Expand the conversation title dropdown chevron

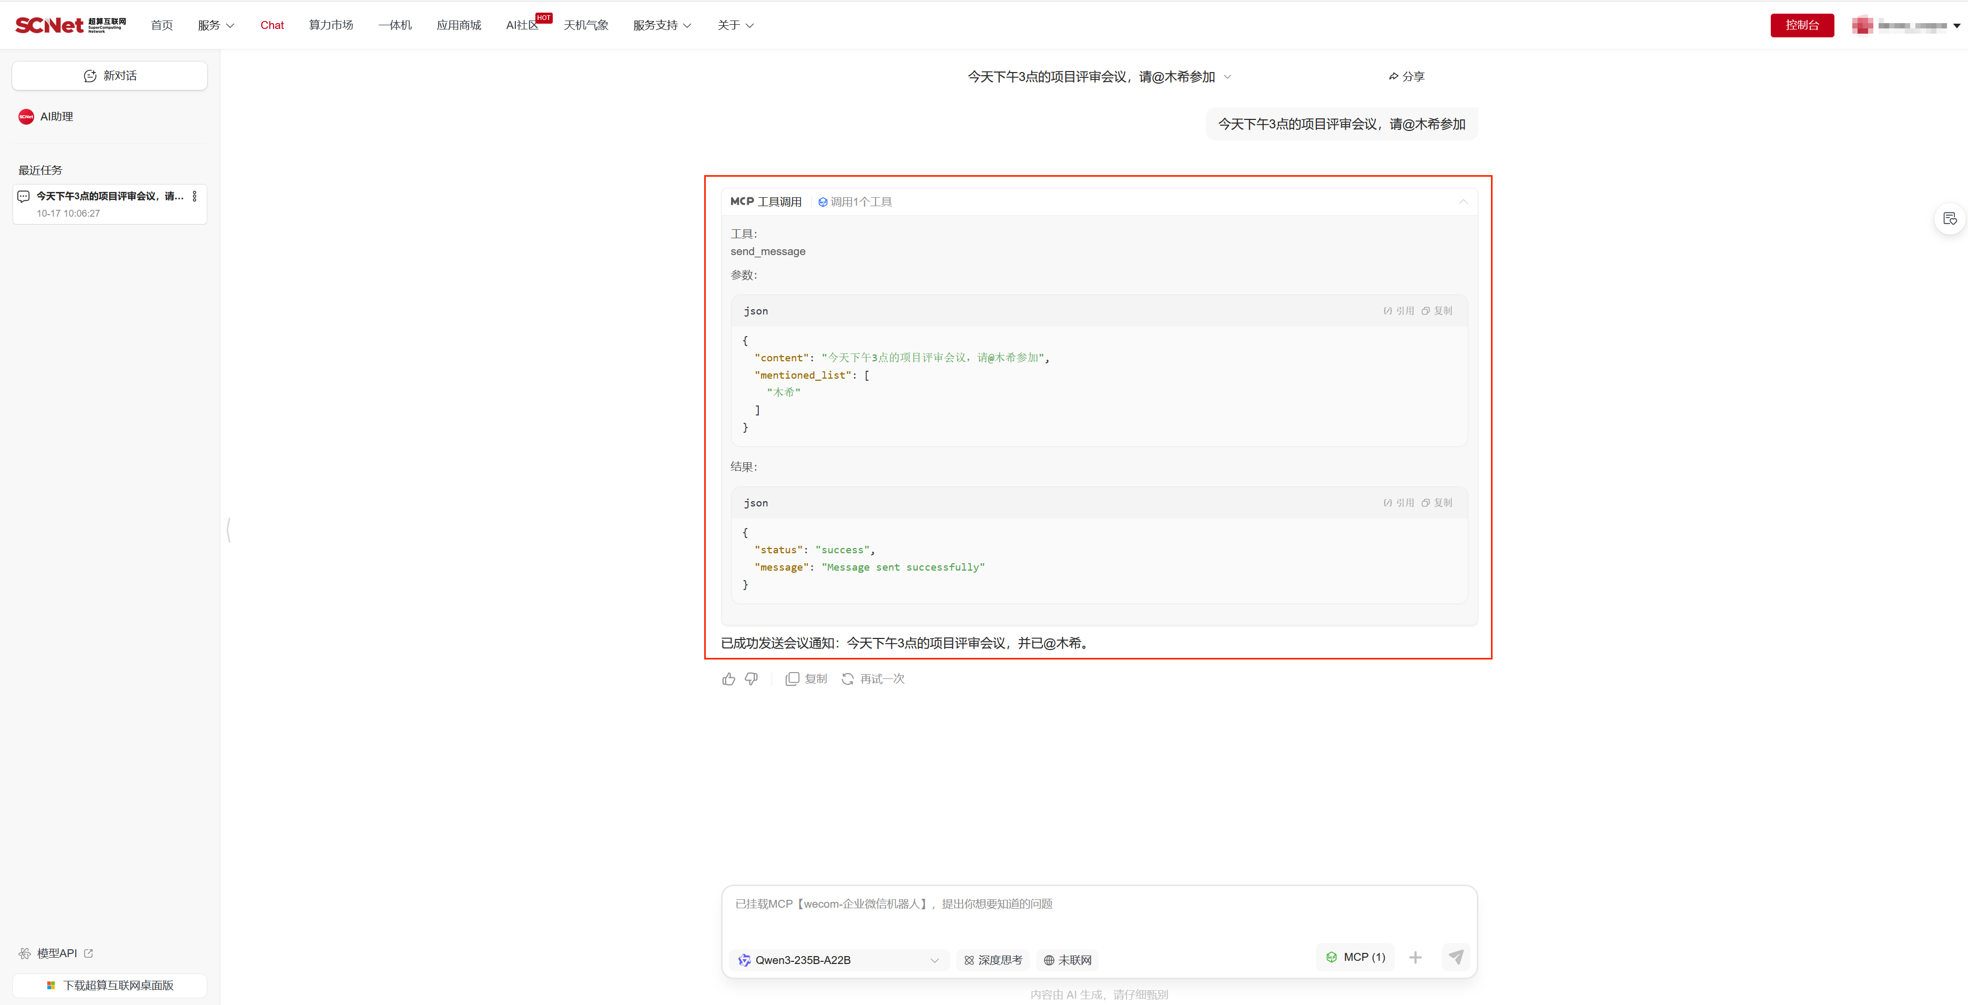1228,76
